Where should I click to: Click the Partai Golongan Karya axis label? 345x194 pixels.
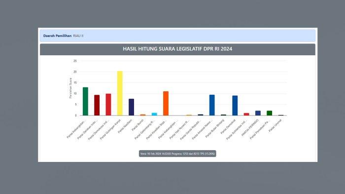click(x=110, y=129)
